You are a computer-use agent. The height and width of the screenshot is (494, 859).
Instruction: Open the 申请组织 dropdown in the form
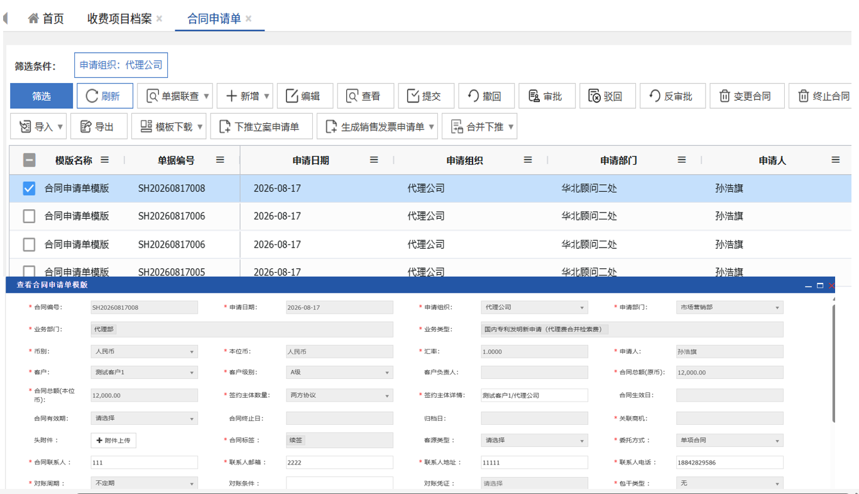534,307
